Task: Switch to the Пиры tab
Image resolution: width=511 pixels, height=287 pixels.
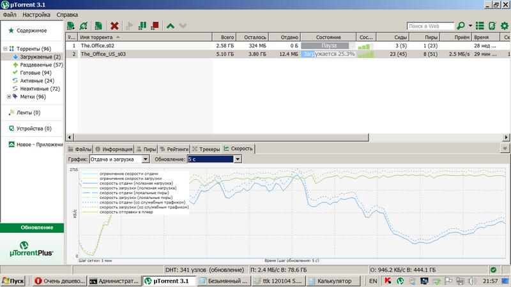Action: tap(146, 149)
